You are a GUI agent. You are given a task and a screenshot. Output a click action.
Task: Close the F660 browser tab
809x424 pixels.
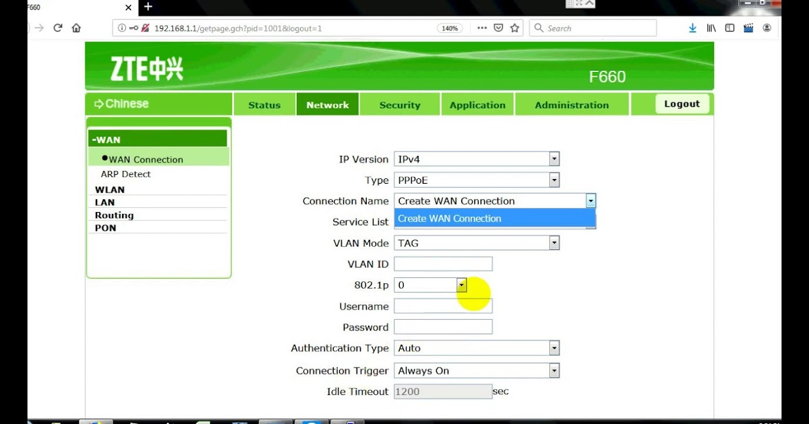click(x=128, y=7)
